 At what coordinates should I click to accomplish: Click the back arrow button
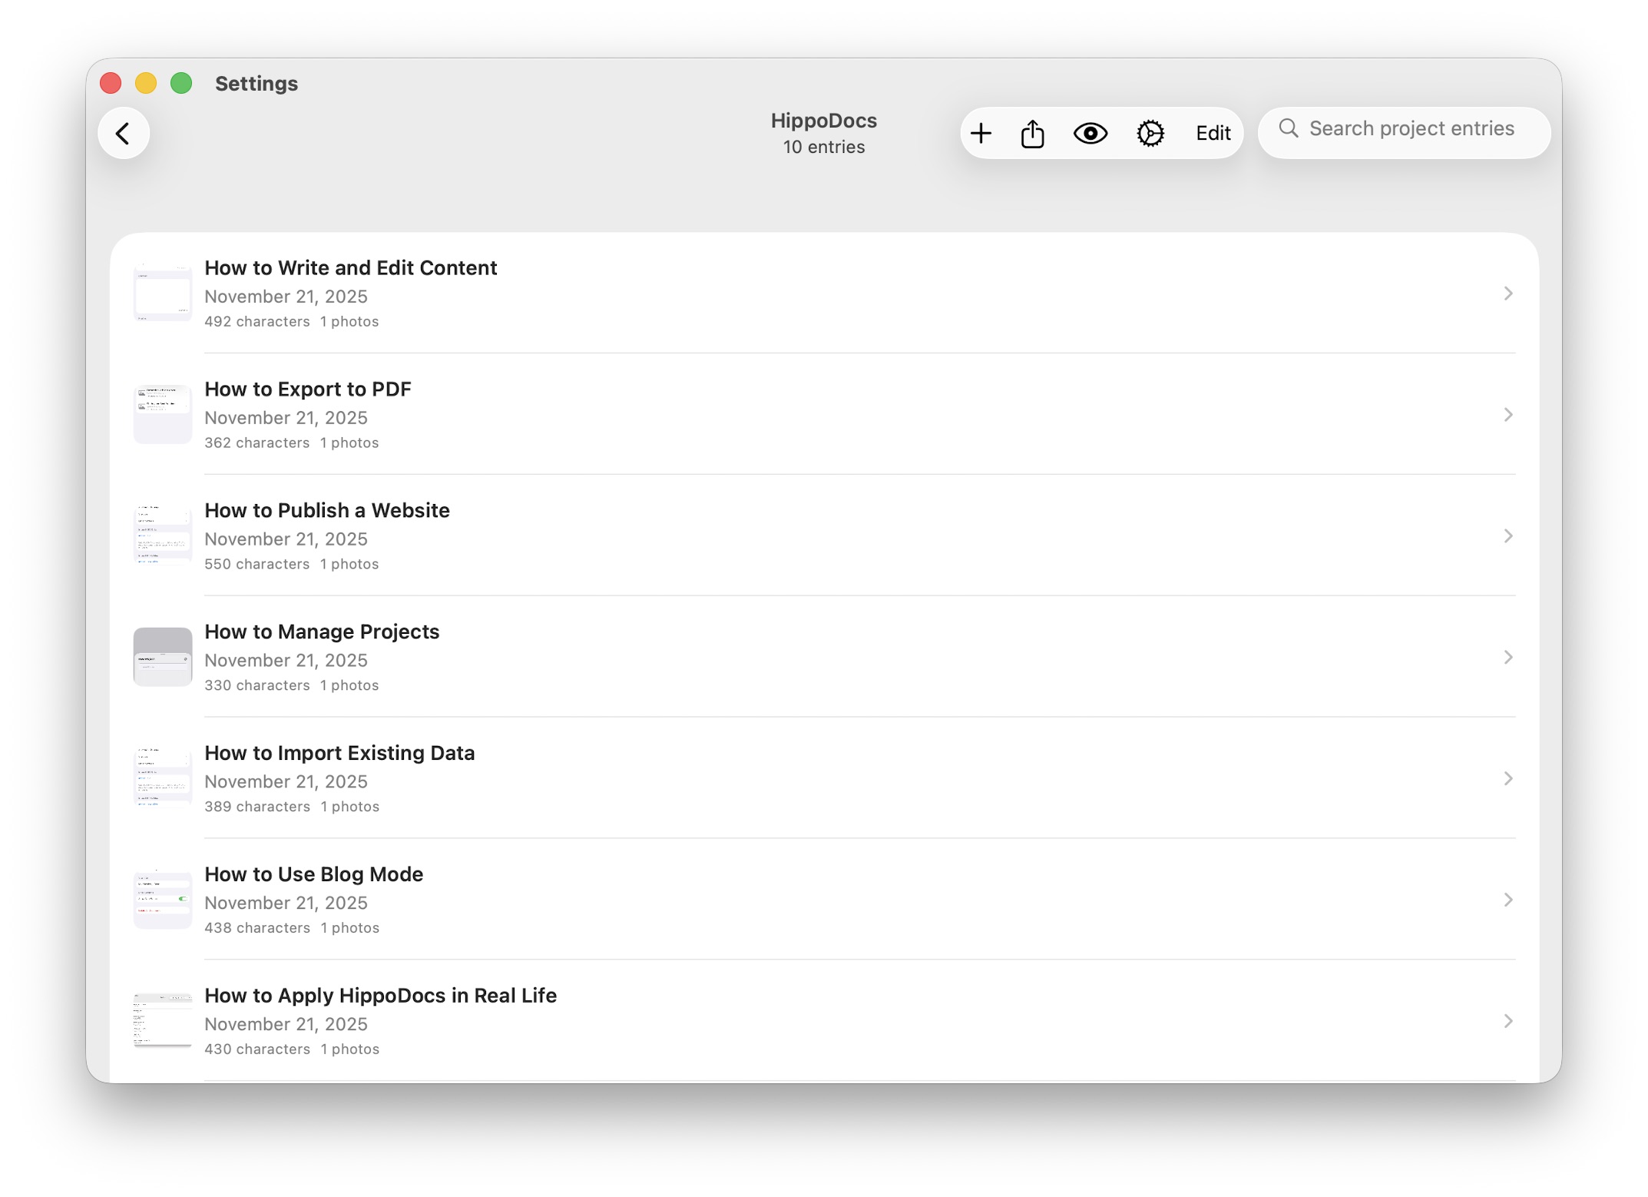[123, 134]
